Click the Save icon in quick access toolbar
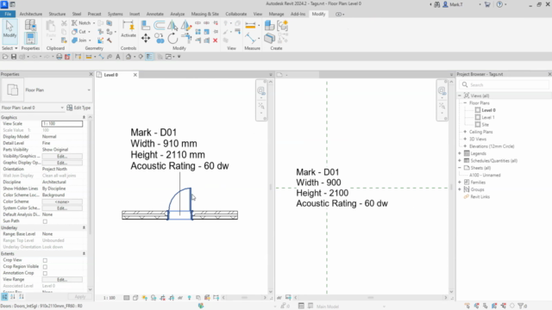Viewport: 552px width, 310px height. point(14,57)
